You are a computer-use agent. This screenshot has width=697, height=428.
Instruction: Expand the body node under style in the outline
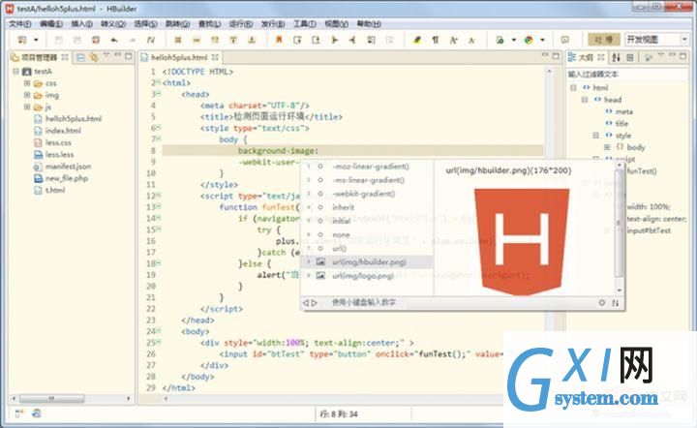point(607,147)
